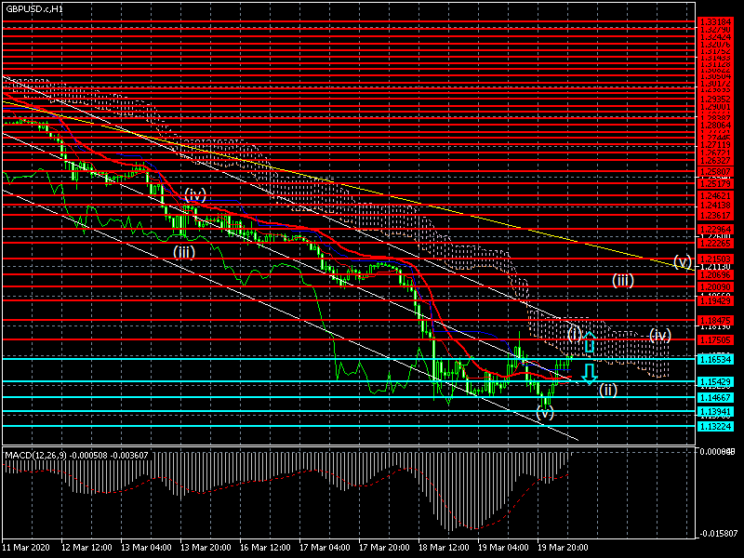Click the -0.015807 MACD scale value
This screenshot has width=744, height=558.
(718, 533)
